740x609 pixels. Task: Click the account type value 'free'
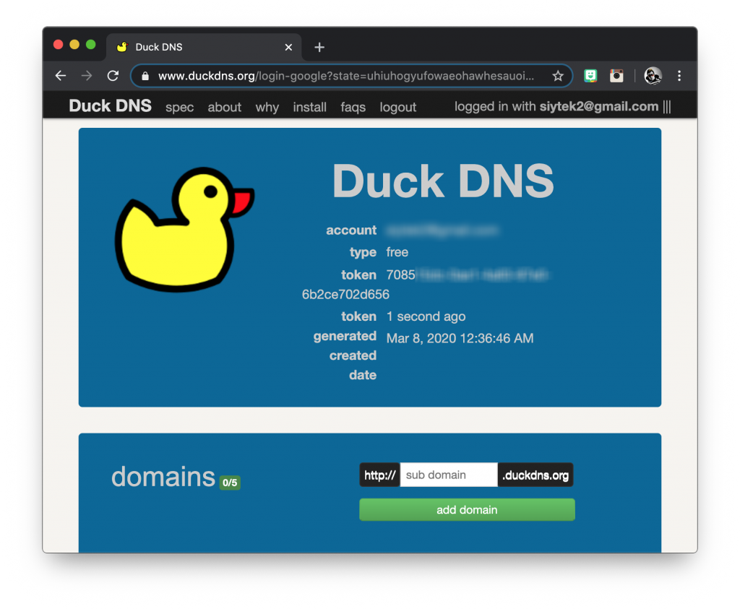397,252
